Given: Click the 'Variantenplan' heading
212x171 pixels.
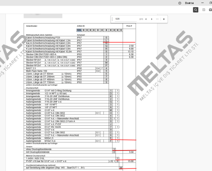Looking at the screenshot, I should click(x=32, y=26).
